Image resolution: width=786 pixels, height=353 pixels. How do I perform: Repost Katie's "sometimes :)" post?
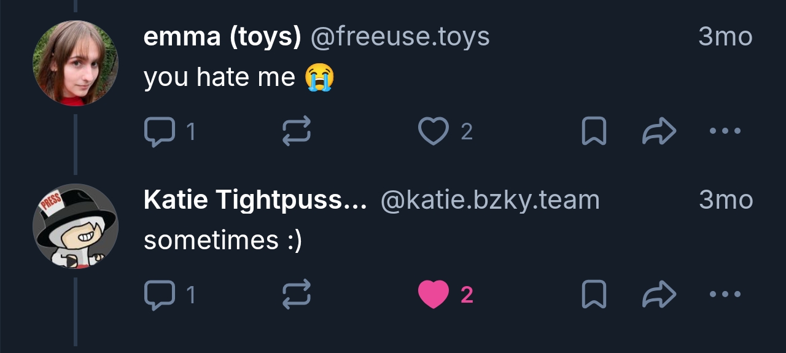[297, 295]
